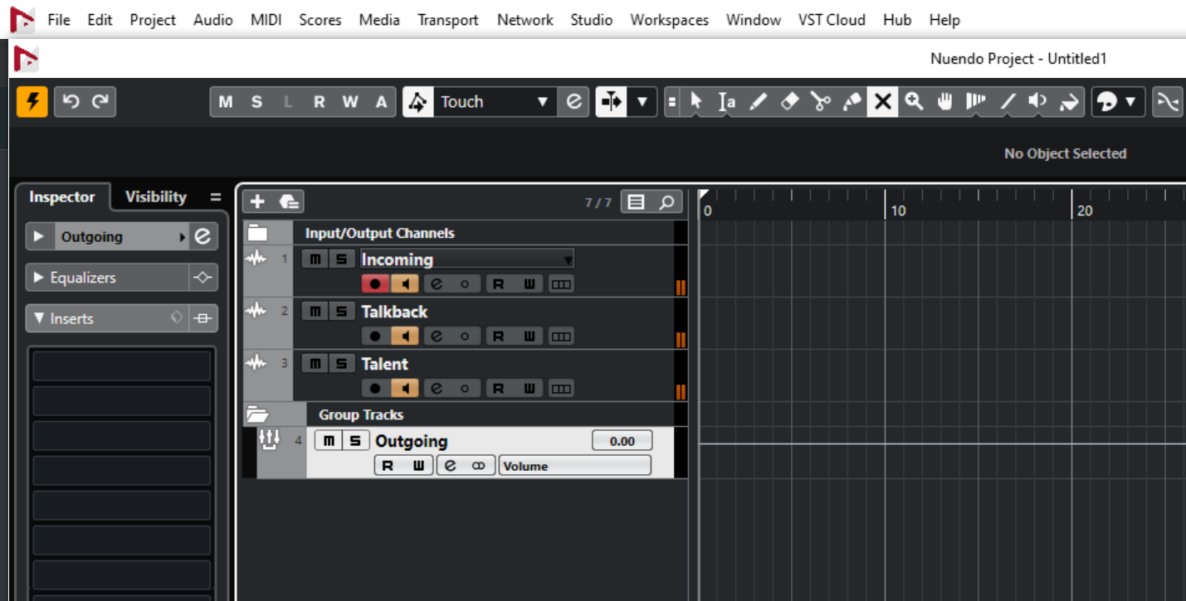Viewport: 1186px width, 601px height.
Task: Toggle monitor on Talkback track
Action: pyautogui.click(x=405, y=337)
